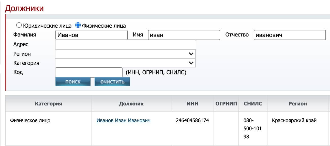Screen dimensions: 330x146
Task: Click the ИНН column header
Action: [x=192, y=104]
